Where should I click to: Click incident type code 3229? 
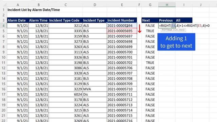(65, 89)
